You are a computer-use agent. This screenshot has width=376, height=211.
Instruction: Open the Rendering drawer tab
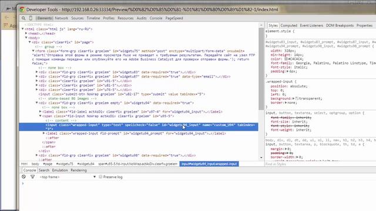[79, 171]
